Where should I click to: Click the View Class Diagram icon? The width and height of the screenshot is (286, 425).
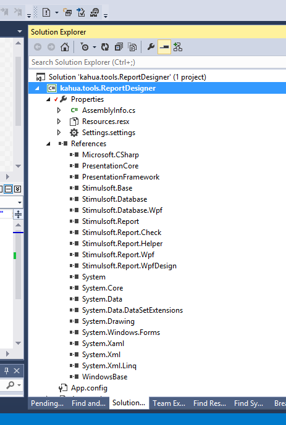pyautogui.click(x=178, y=47)
